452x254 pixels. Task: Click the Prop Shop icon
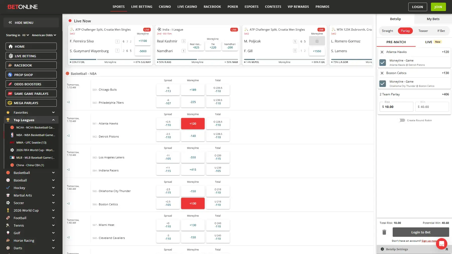(x=10, y=75)
